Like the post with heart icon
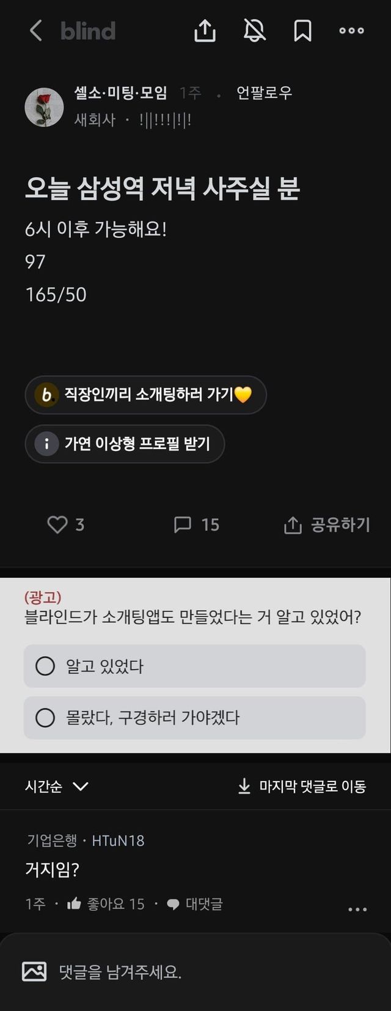The width and height of the screenshot is (391, 1011). point(57,524)
